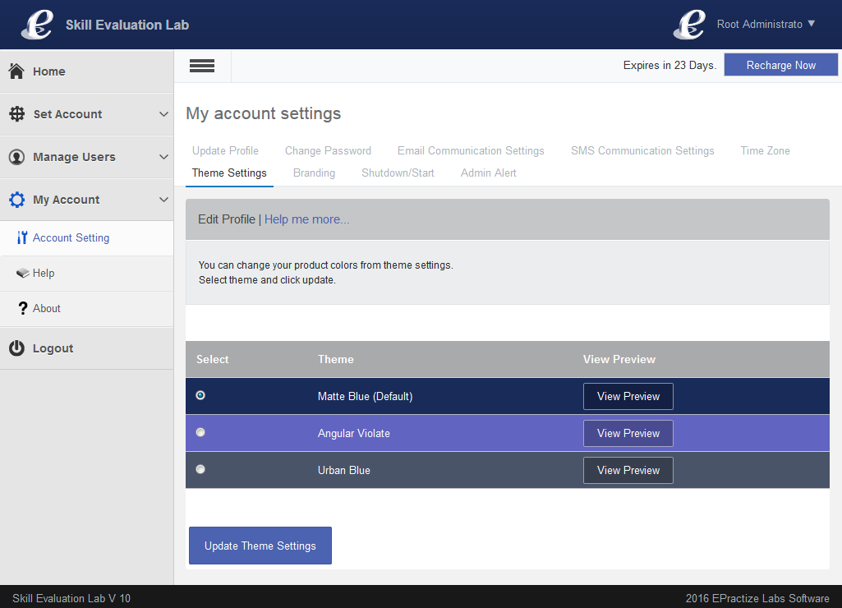Click the About question mark icon
Image resolution: width=842 pixels, height=608 pixels.
tap(23, 308)
